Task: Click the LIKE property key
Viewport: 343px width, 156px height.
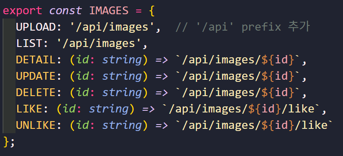Action: 29,109
